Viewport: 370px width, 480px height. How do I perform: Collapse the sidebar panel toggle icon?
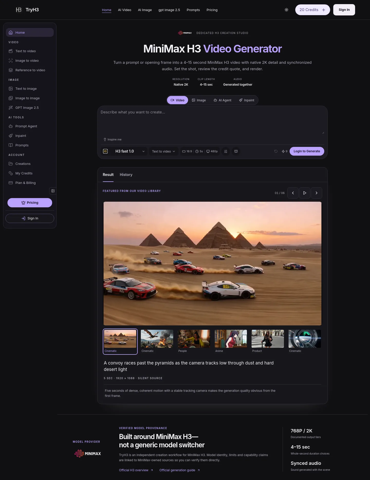pyautogui.click(x=53, y=191)
